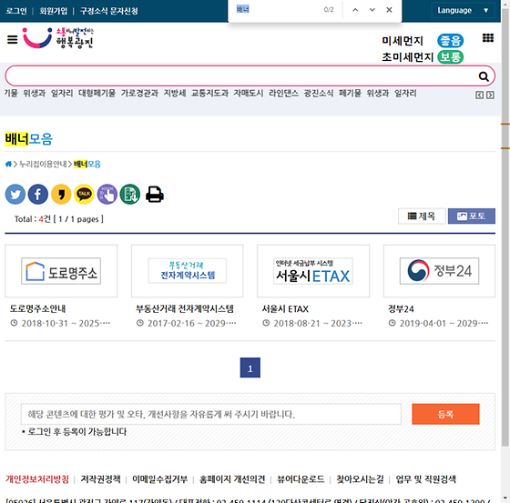Jump to next find-in-page match

[x=372, y=10]
